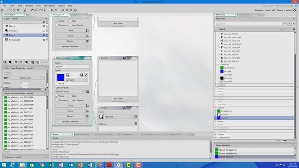The image size is (299, 168).
Task: Expand Tile Sets resource group
Action: pos(216,85)
